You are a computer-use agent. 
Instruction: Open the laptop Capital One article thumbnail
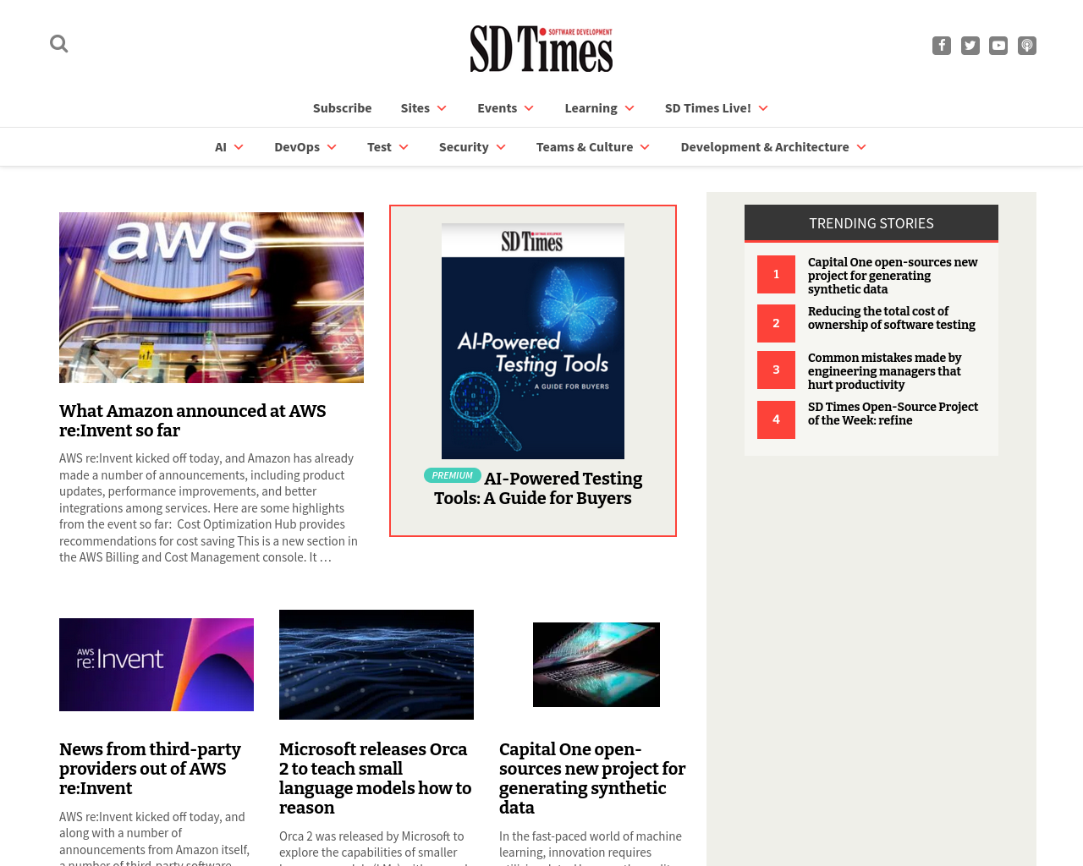click(596, 665)
